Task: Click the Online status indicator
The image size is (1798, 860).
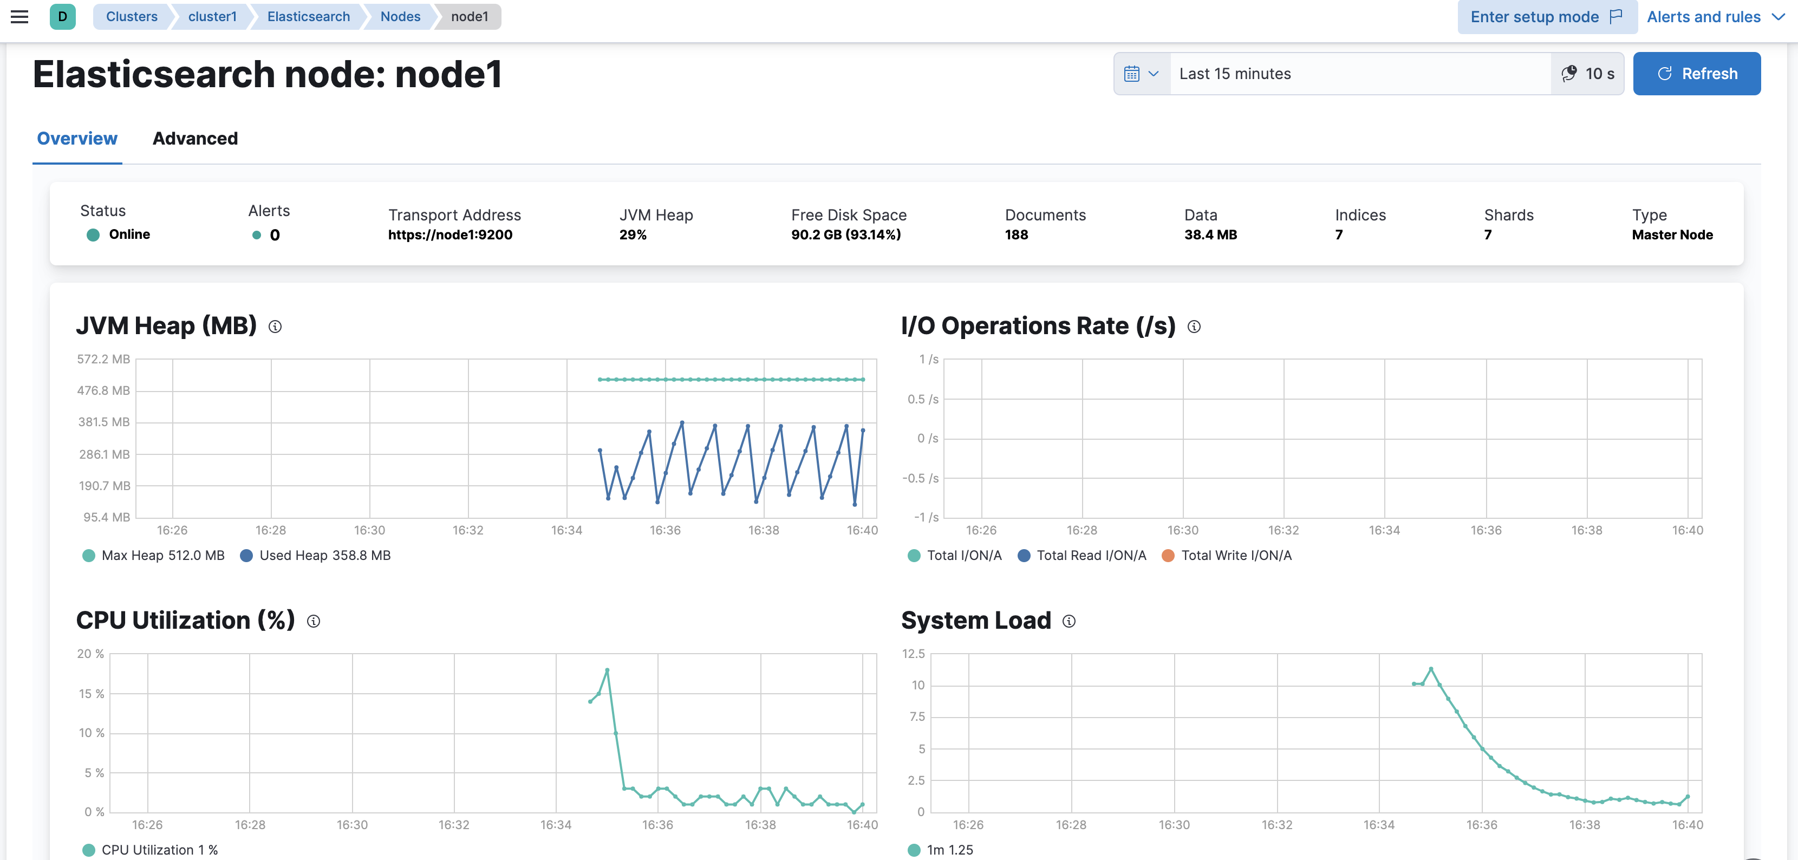Action: 118,234
